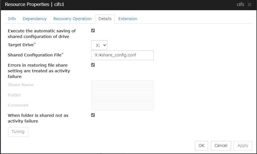Open the Dependency tab
Screen dimensions: 257x154
pos(35,19)
